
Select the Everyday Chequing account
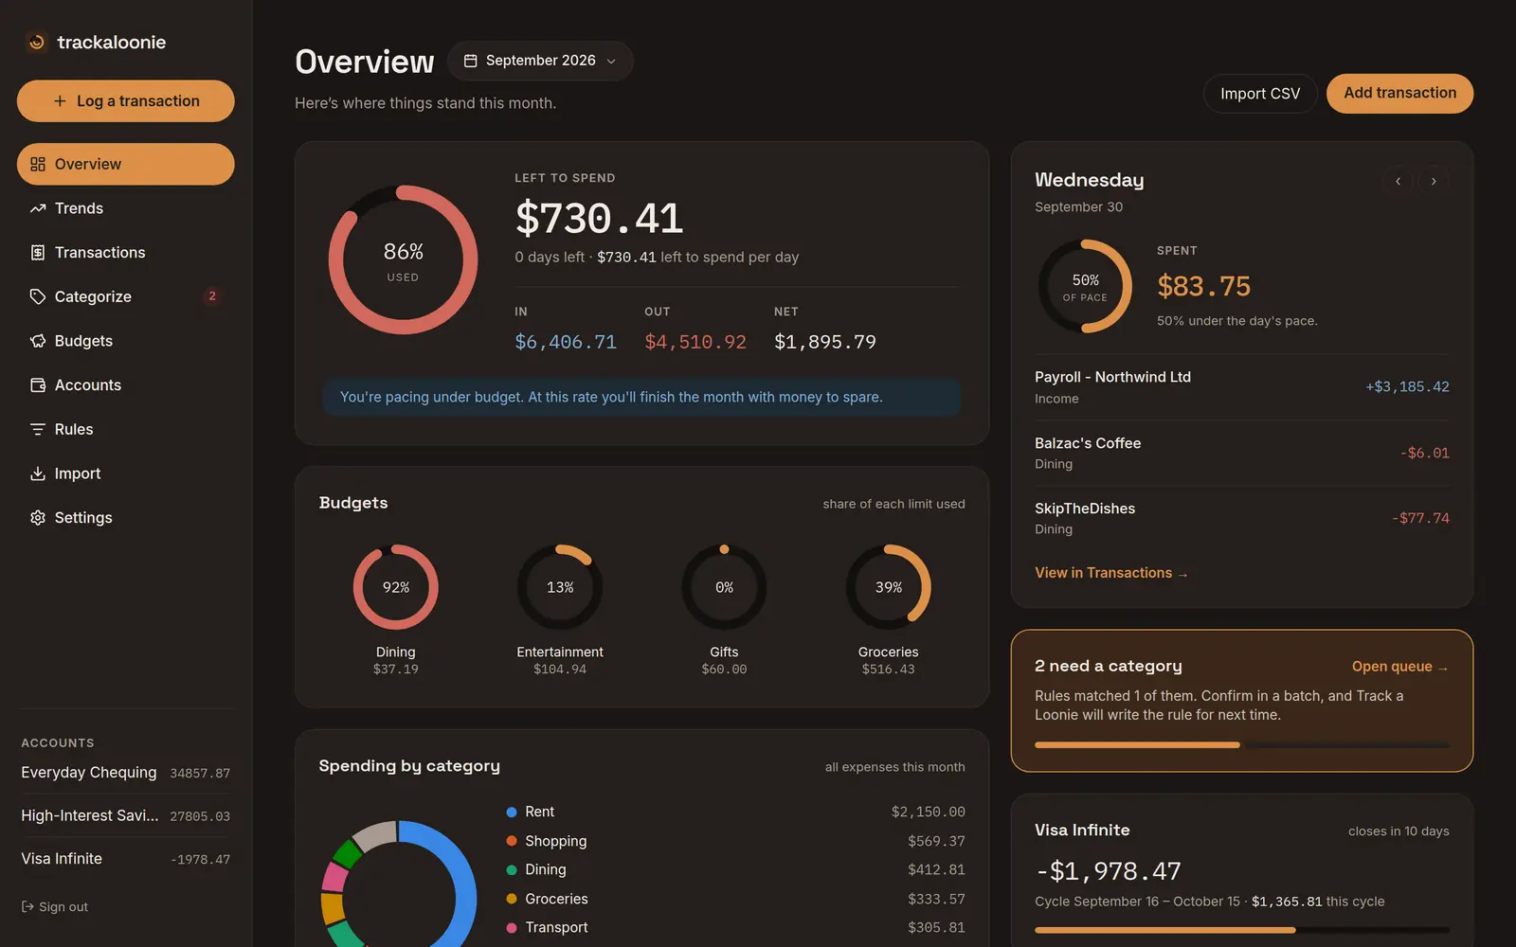pyautogui.click(x=125, y=773)
